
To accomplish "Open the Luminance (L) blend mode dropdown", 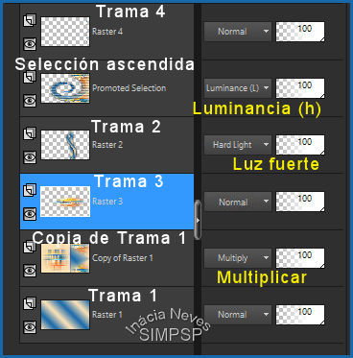I will click(238, 88).
